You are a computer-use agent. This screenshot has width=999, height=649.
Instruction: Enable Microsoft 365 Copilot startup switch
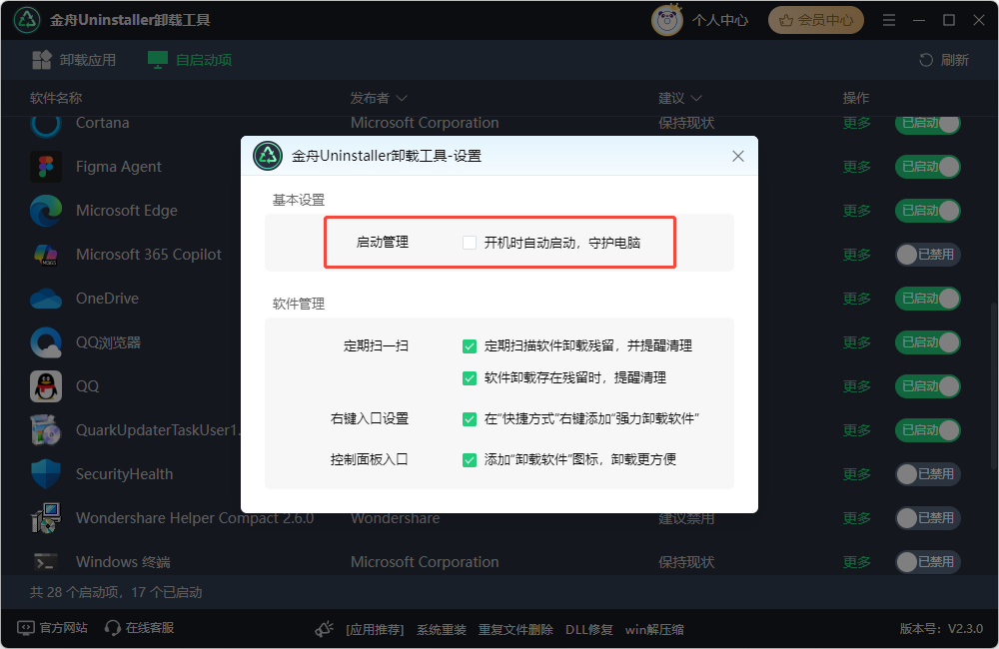click(928, 255)
